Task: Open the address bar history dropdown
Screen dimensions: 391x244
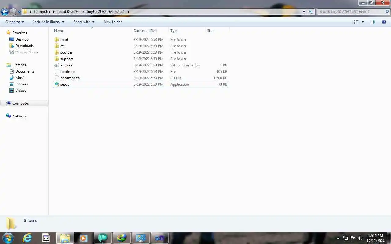Action: coord(304,12)
